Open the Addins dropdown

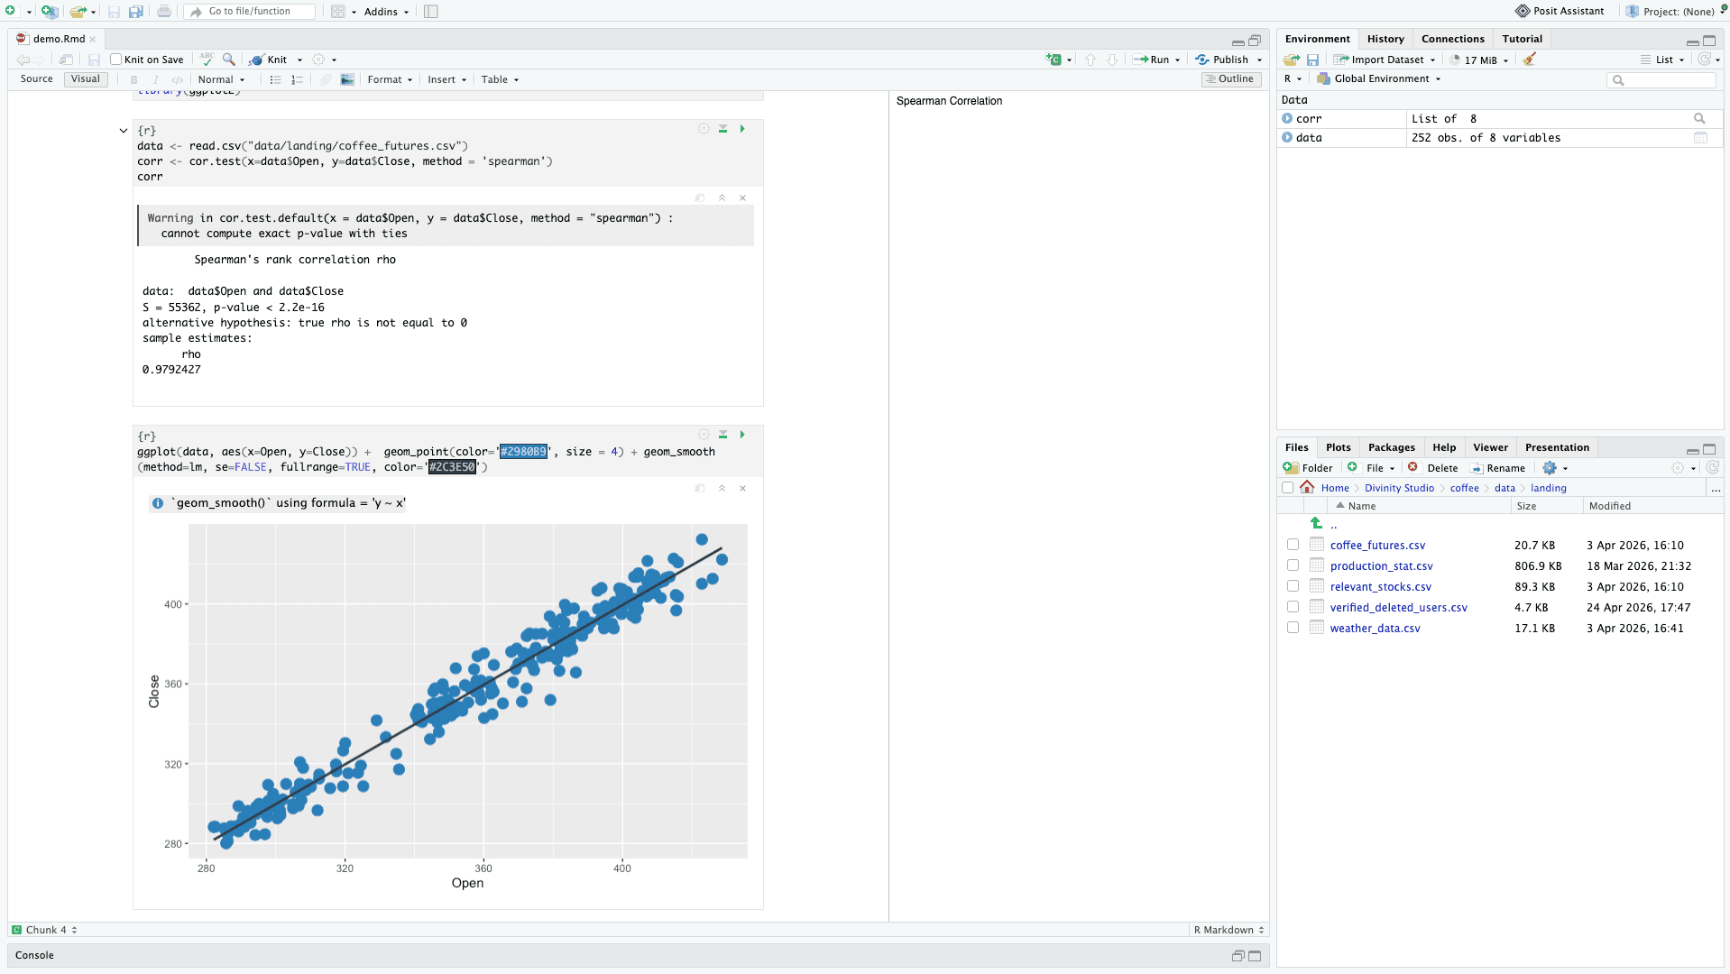click(x=386, y=12)
